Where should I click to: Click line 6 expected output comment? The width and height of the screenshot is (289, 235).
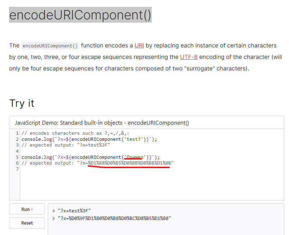97,163
